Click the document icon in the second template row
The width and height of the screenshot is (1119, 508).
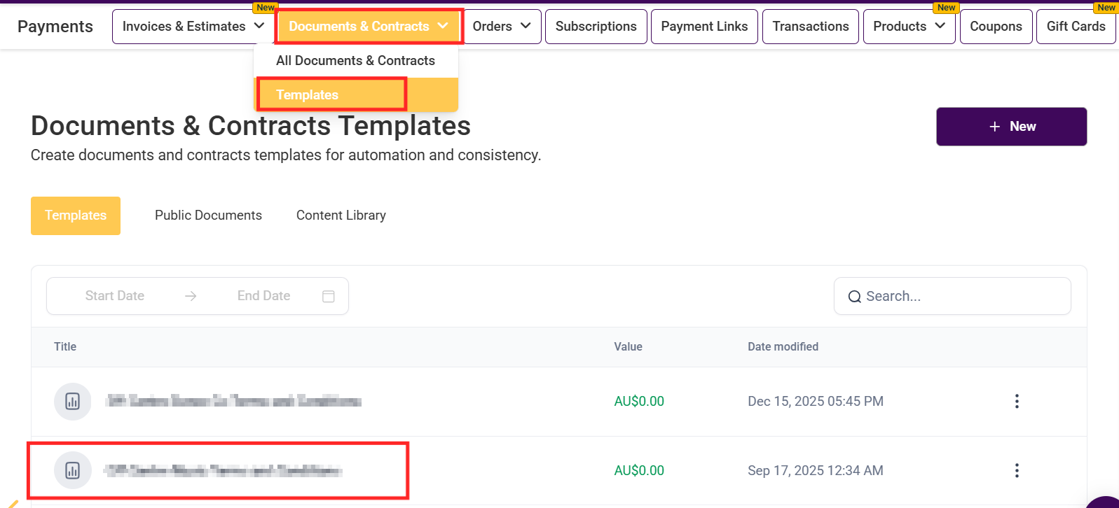(x=73, y=470)
